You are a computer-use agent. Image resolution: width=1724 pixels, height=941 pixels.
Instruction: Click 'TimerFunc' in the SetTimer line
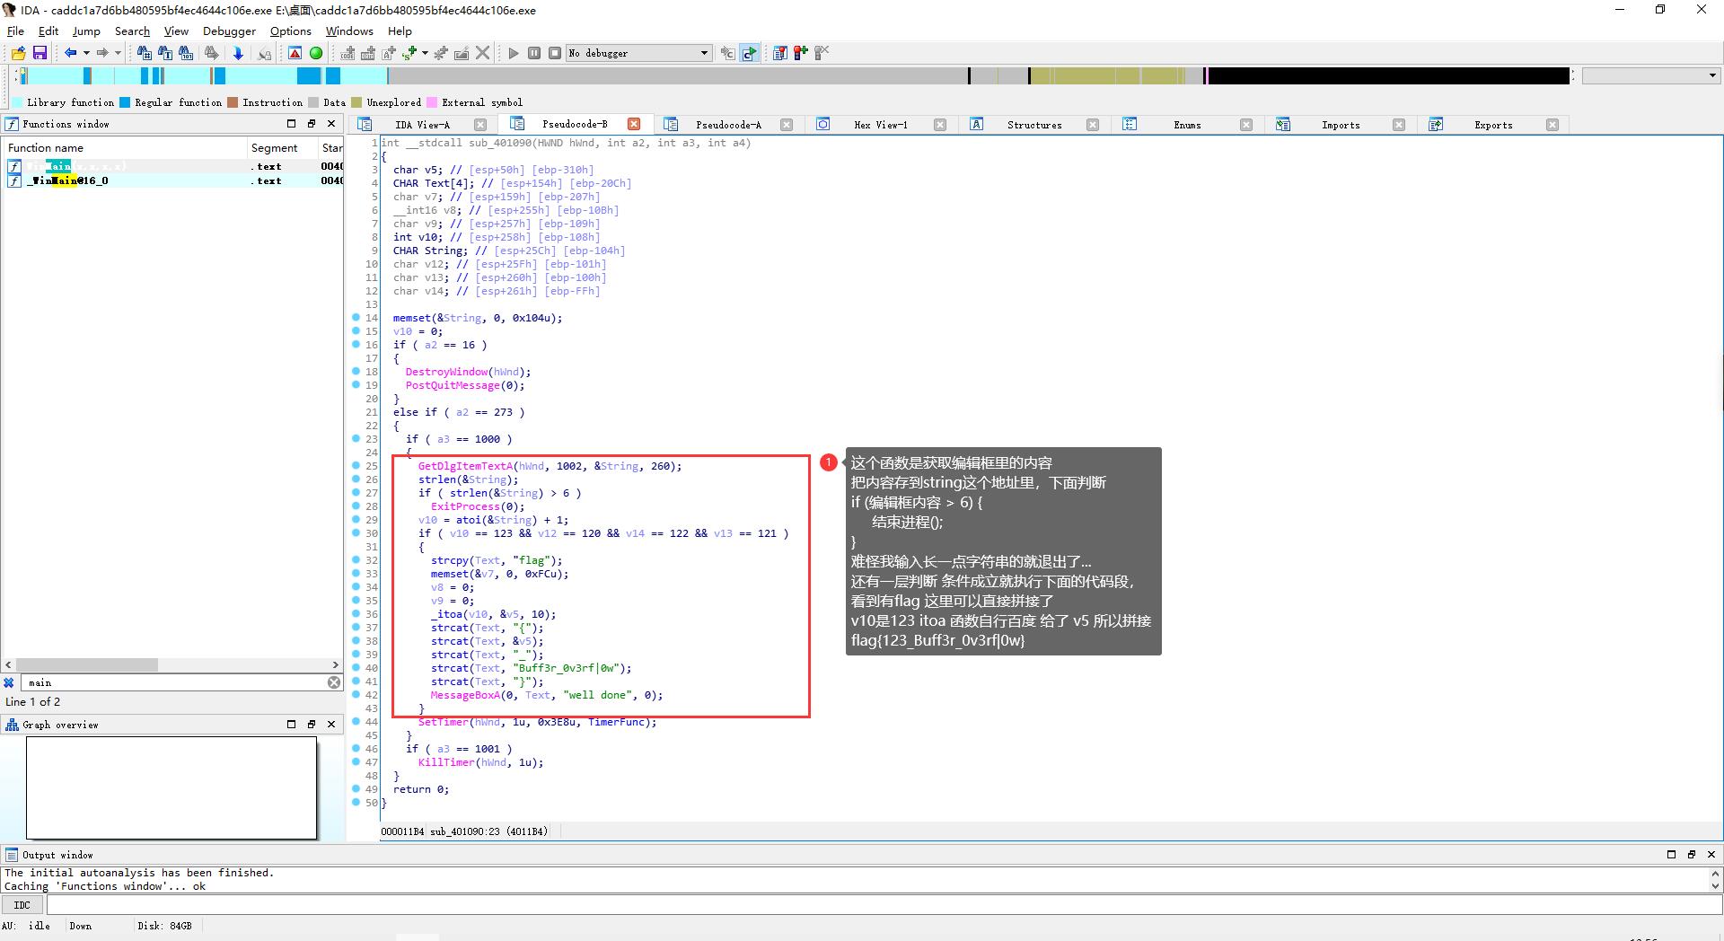(x=616, y=721)
